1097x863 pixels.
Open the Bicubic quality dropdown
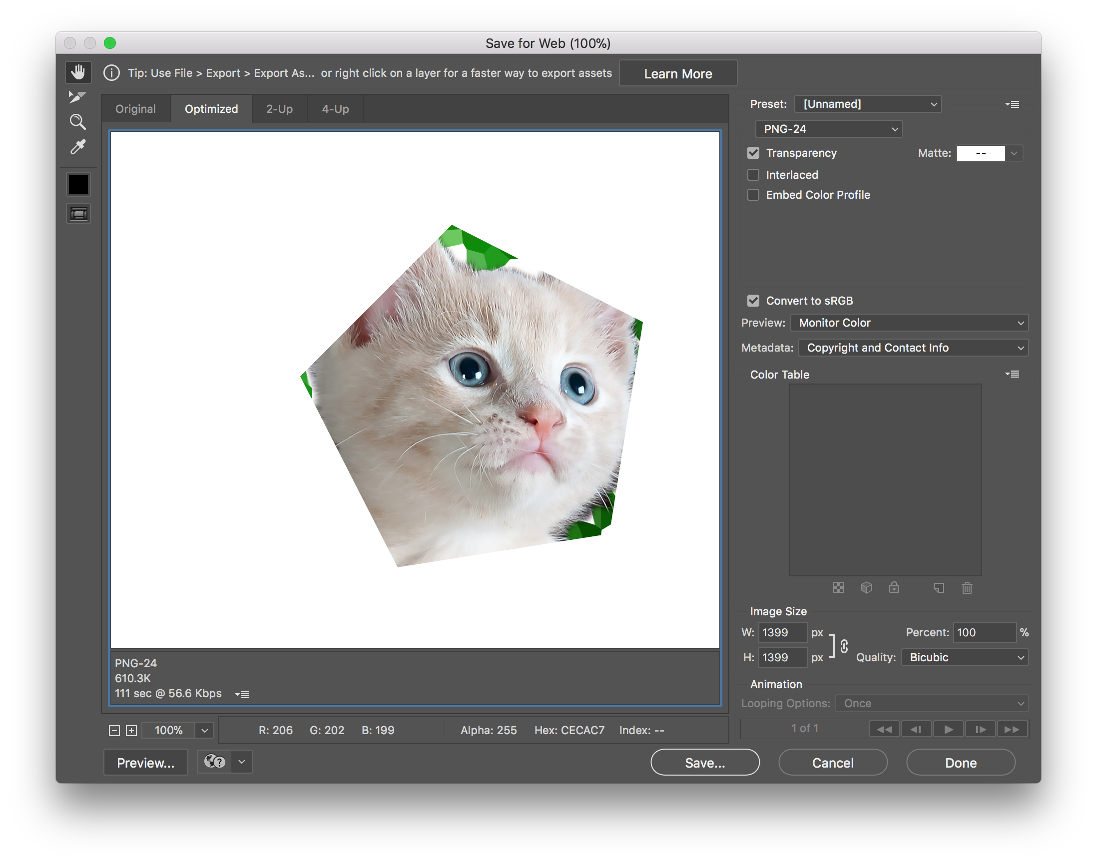pos(965,657)
